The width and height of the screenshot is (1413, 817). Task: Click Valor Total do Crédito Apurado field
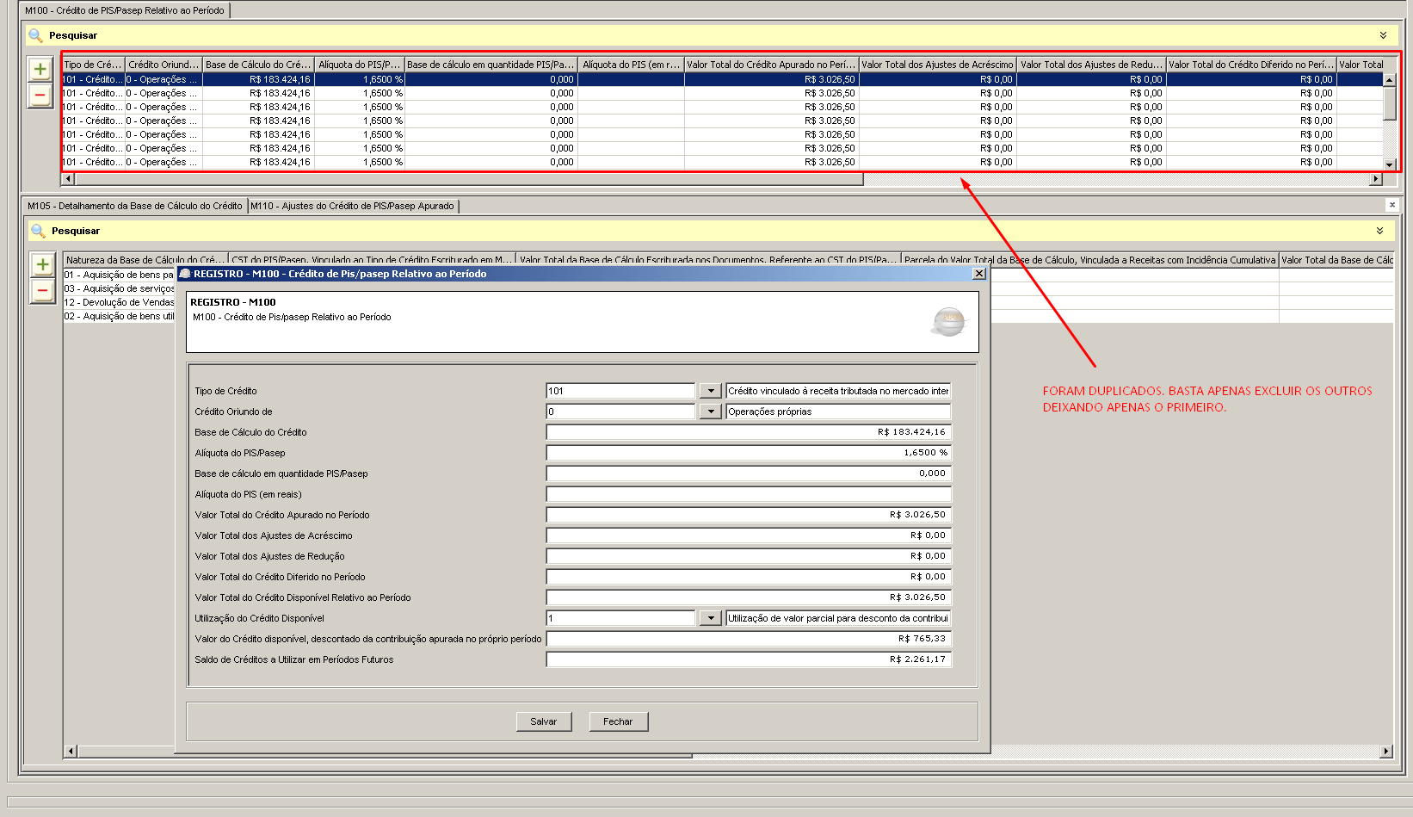749,515
